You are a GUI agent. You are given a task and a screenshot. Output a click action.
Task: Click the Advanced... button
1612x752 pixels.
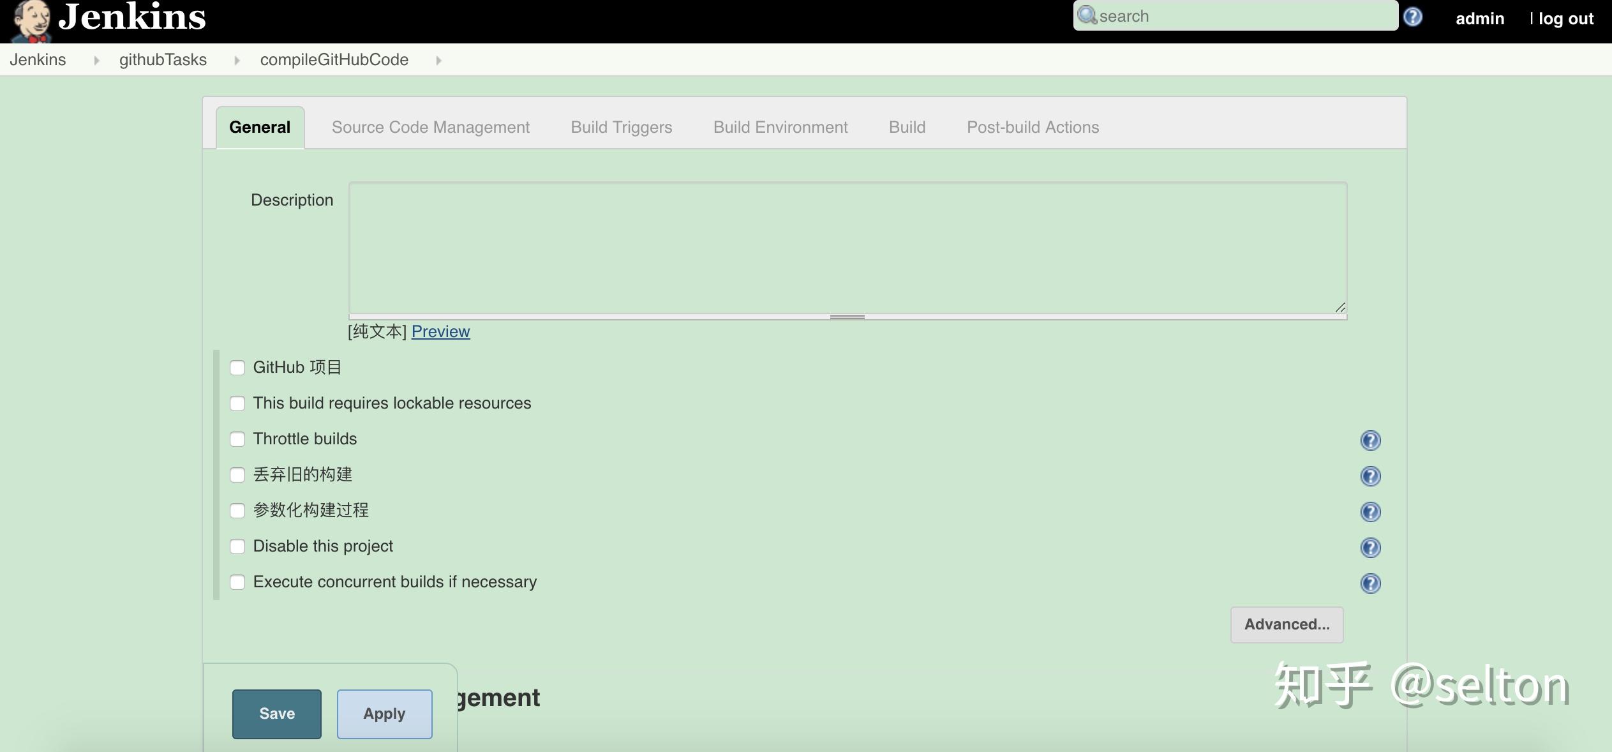click(1286, 624)
